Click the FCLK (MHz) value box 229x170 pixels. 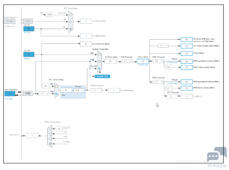click(x=187, y=53)
